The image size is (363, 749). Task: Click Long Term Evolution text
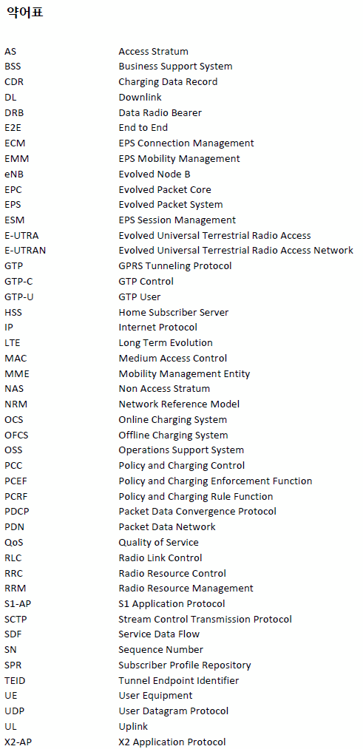[166, 343]
